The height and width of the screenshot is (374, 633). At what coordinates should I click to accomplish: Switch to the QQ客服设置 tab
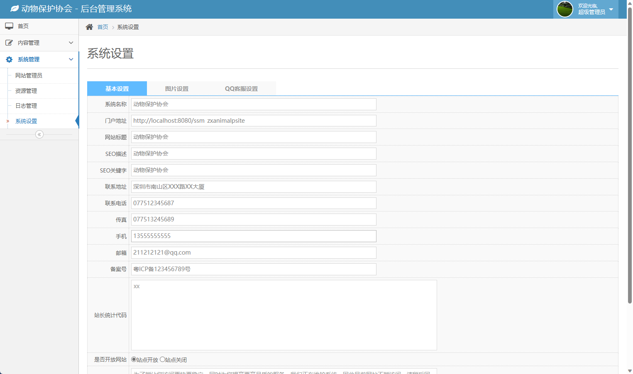pyautogui.click(x=241, y=89)
